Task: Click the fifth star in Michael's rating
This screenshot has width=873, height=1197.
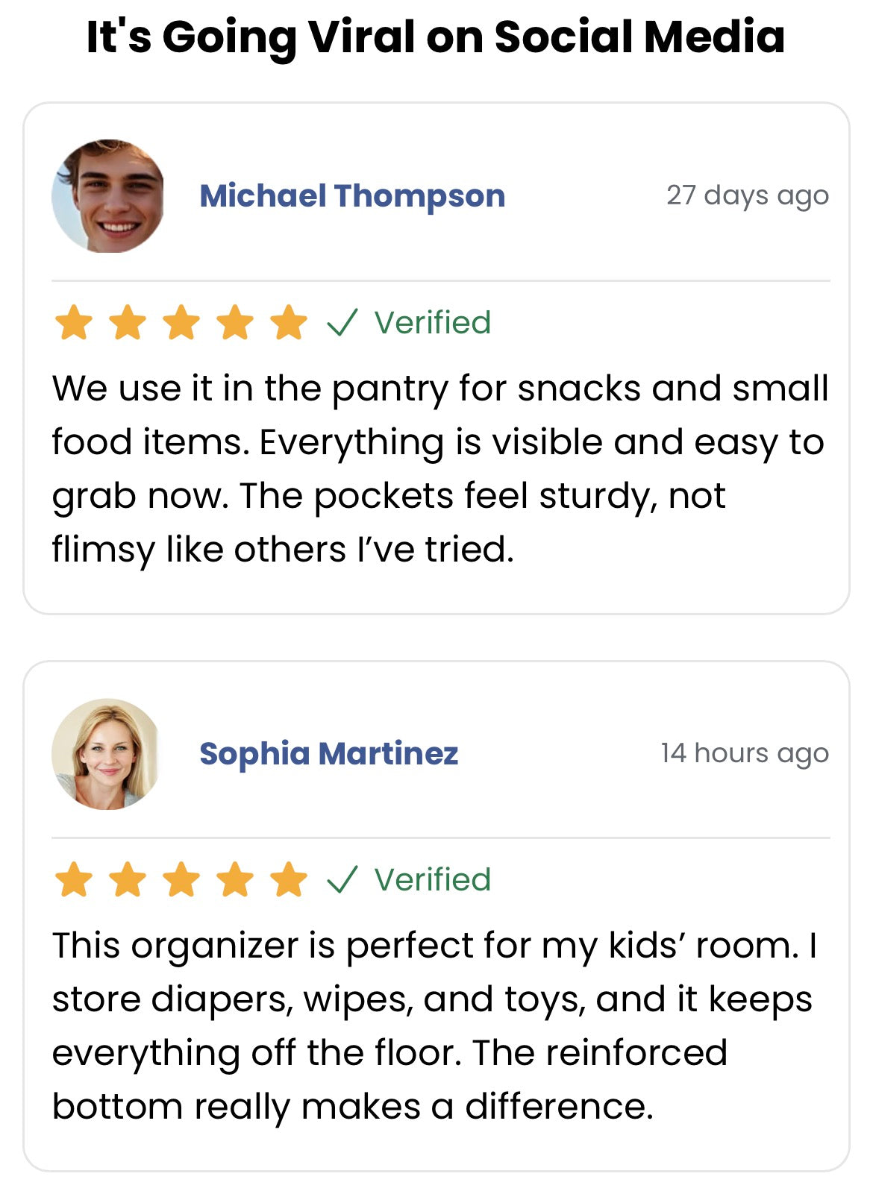Action: pyautogui.click(x=289, y=322)
